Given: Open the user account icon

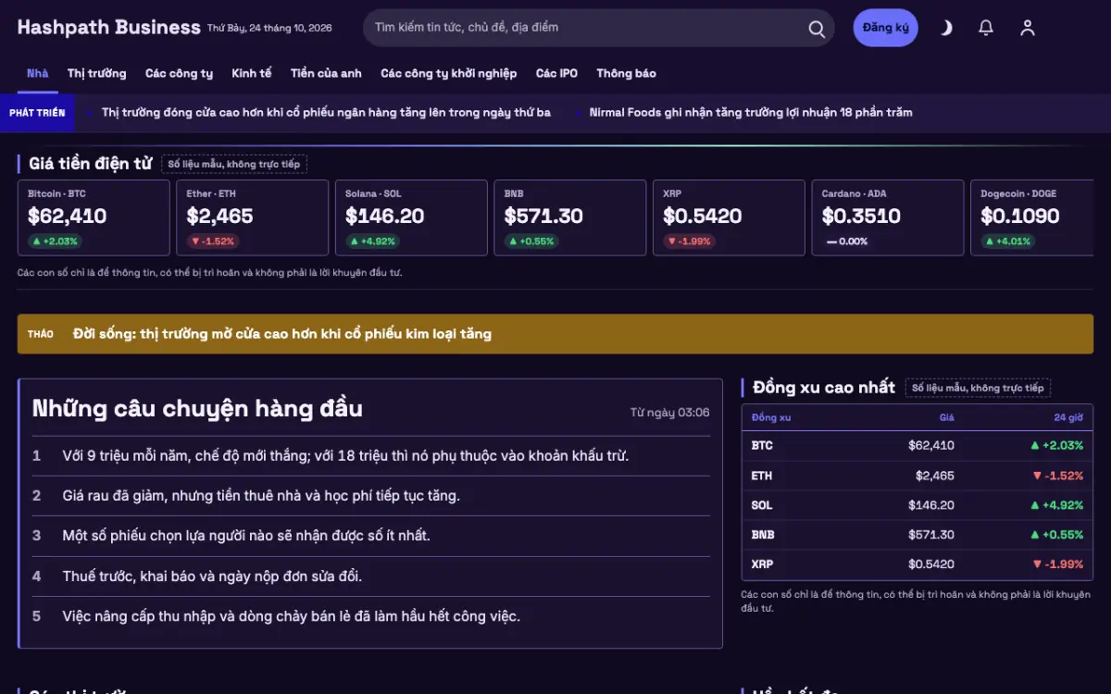Looking at the screenshot, I should [1027, 28].
